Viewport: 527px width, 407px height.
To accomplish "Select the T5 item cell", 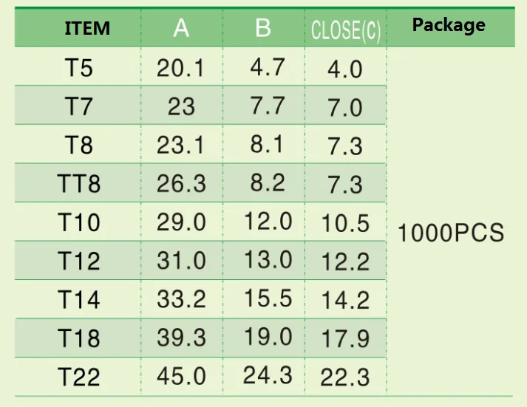I will 78,69.
